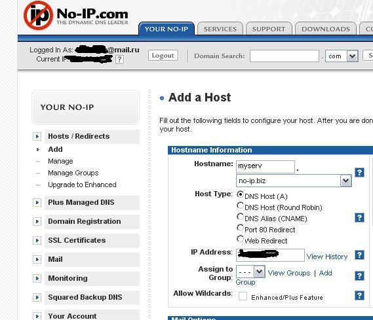Image resolution: width=373 pixels, height=320 pixels.
Task: Select the DNS Host (Round Robin) radio button
Action: tap(241, 205)
